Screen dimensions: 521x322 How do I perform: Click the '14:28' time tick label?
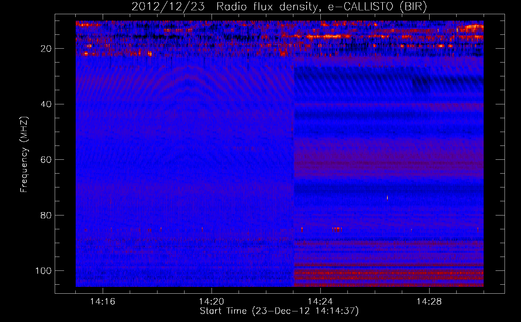point(429,302)
